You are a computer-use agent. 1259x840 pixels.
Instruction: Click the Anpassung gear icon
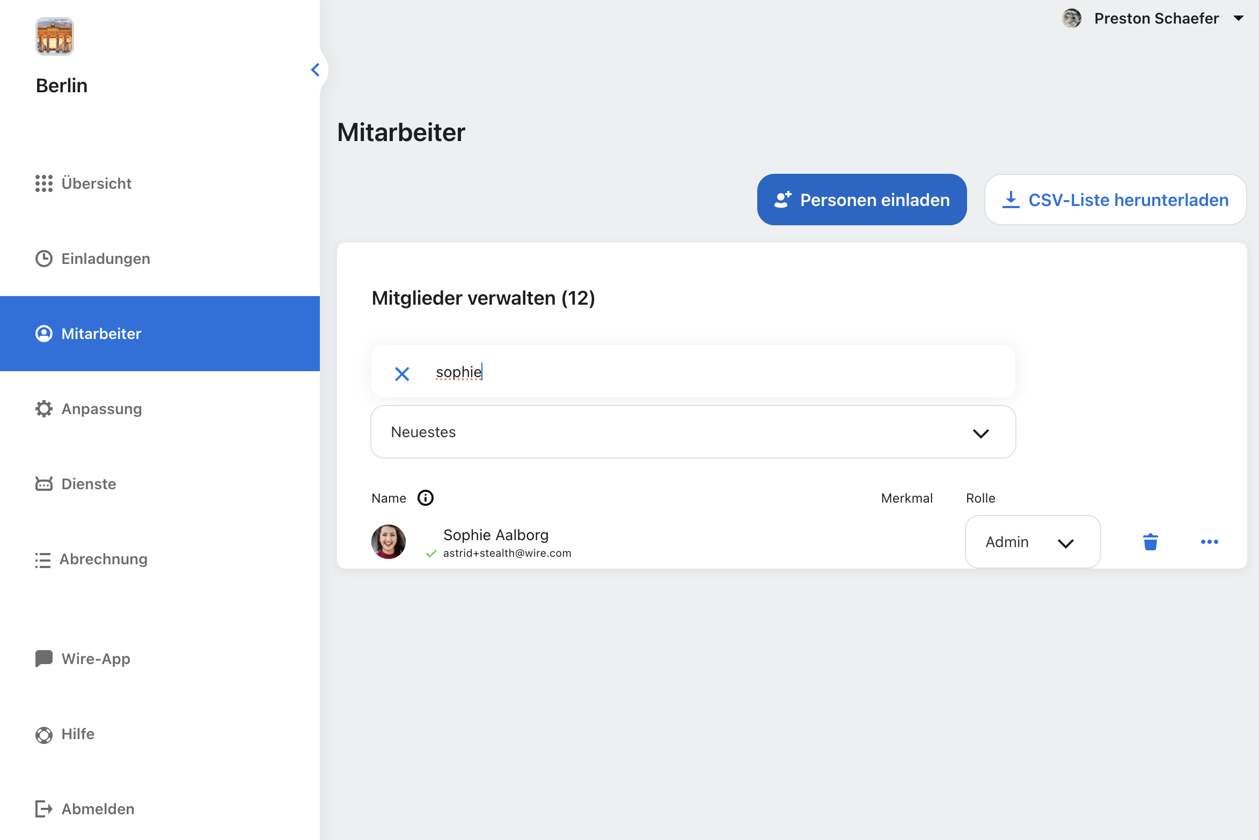coord(44,409)
